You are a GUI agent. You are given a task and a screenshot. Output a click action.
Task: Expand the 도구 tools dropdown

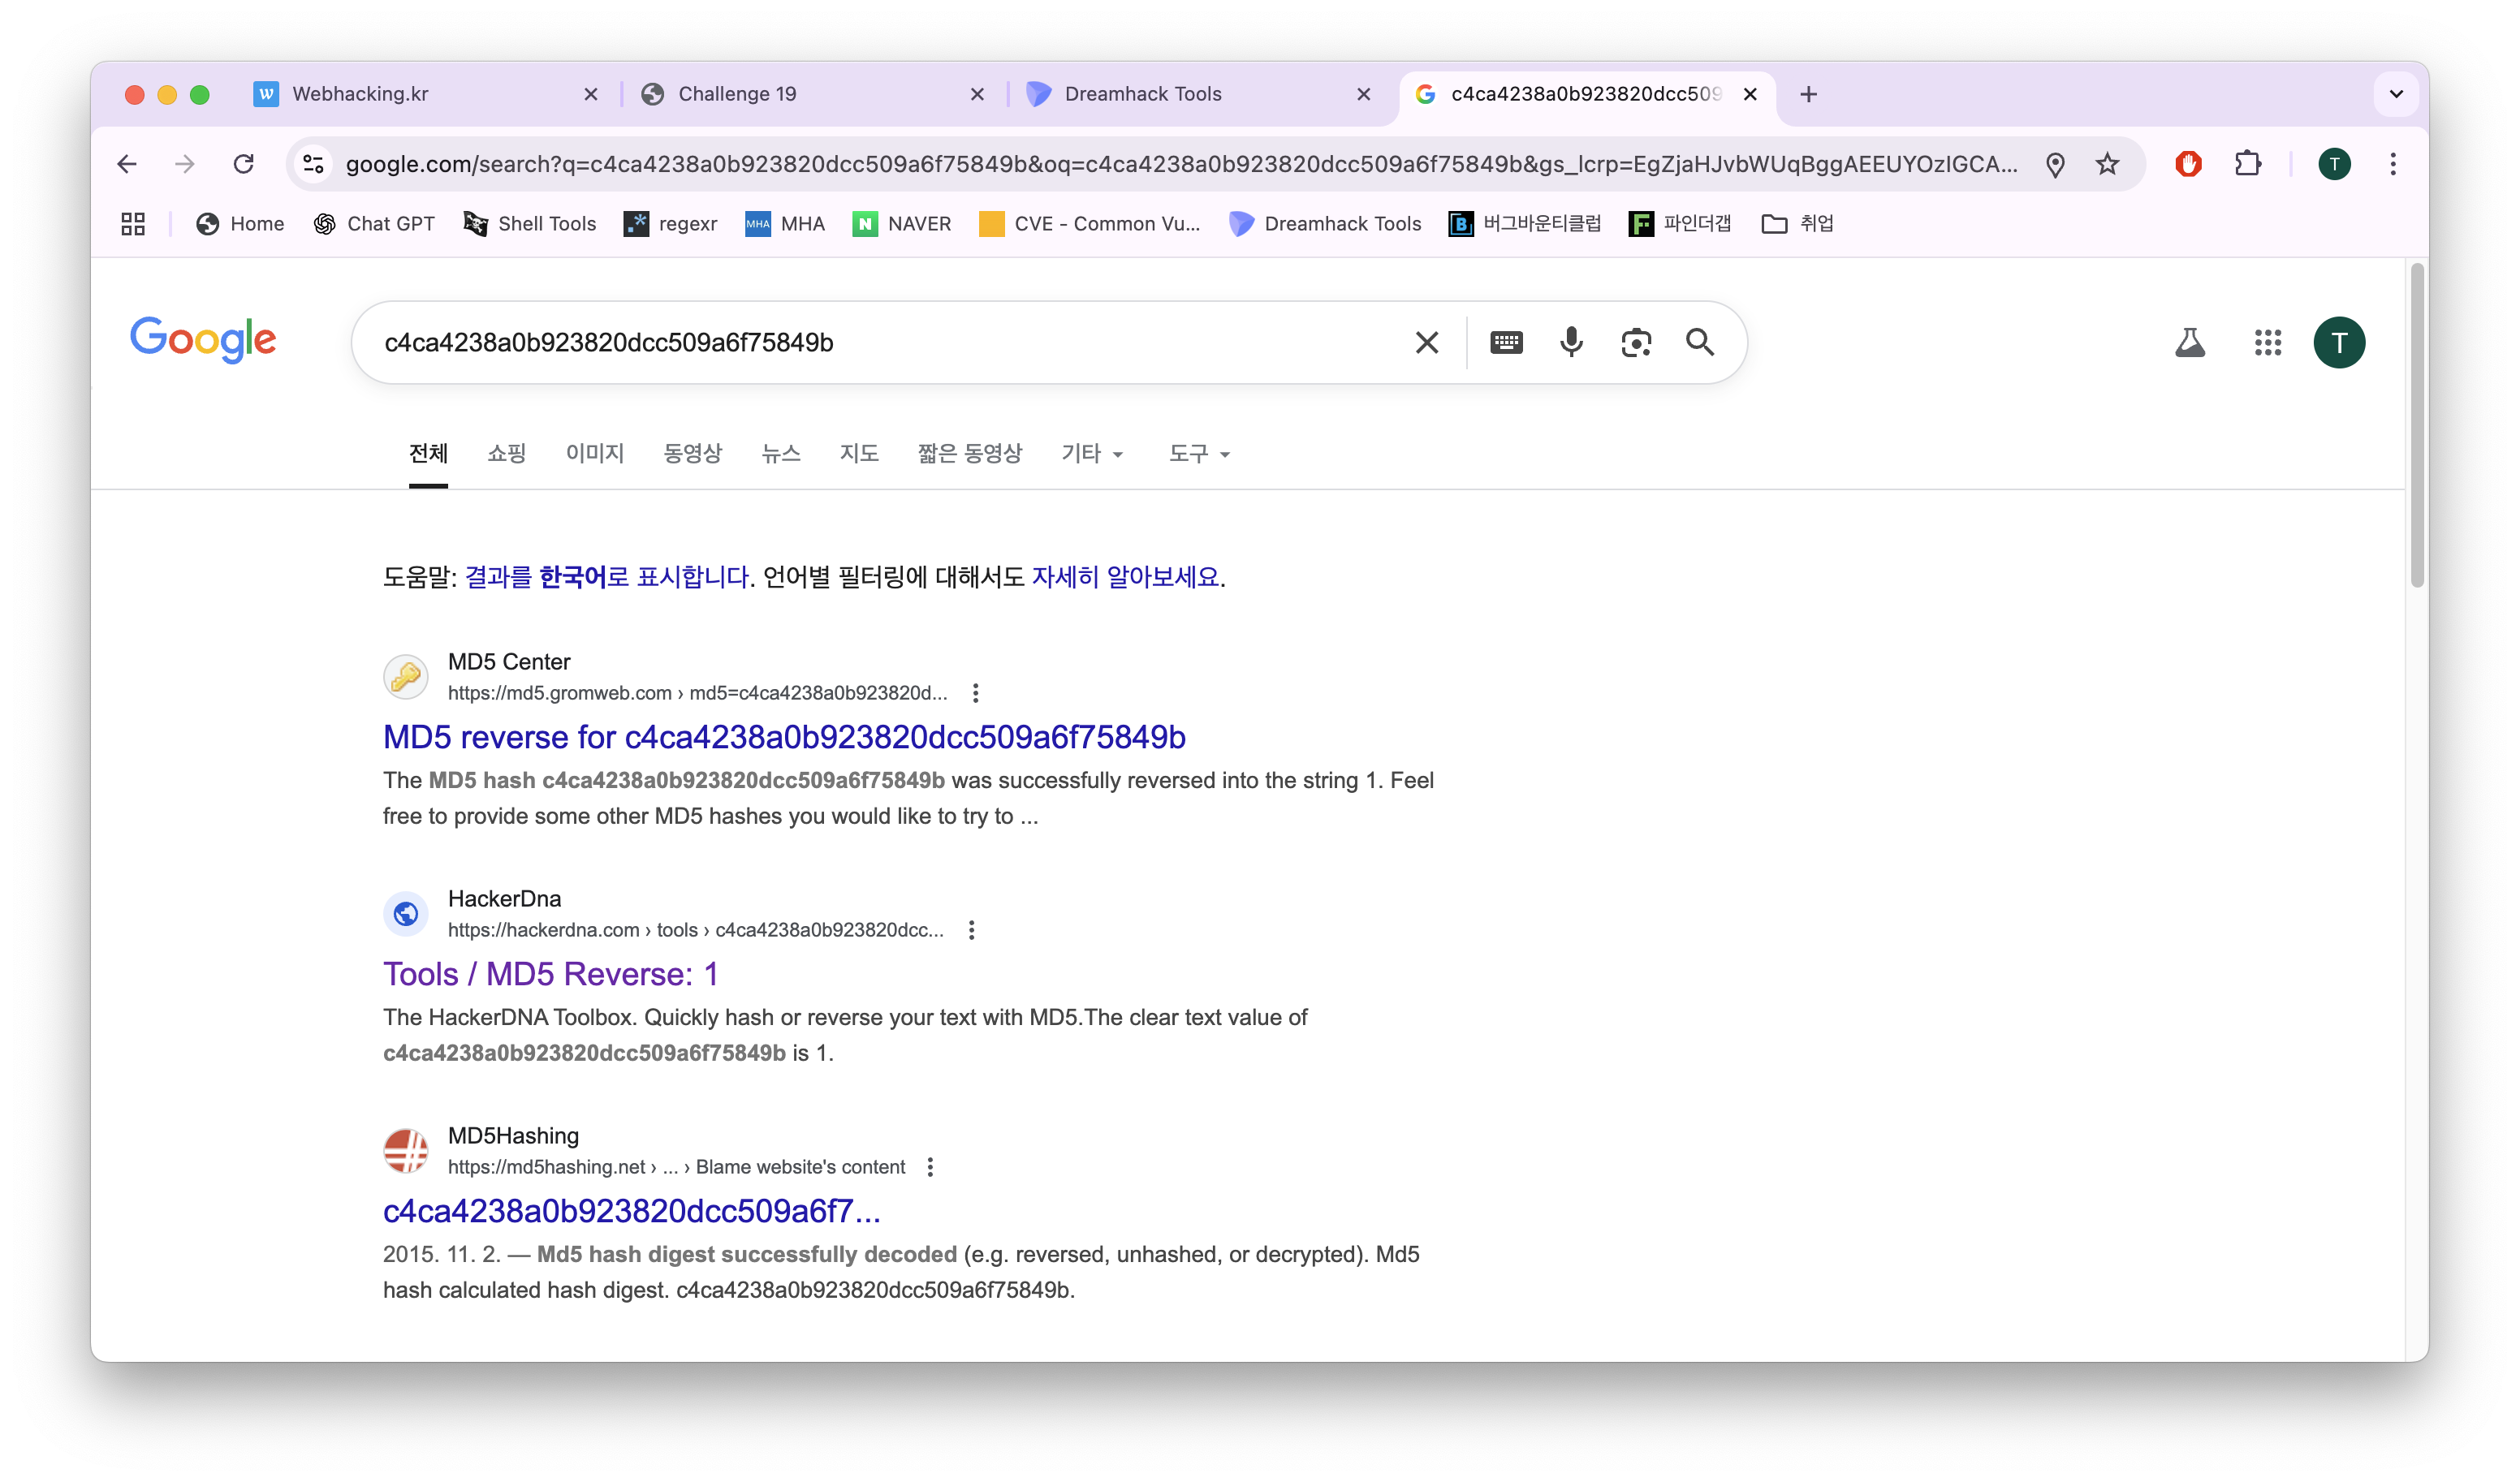[1199, 454]
